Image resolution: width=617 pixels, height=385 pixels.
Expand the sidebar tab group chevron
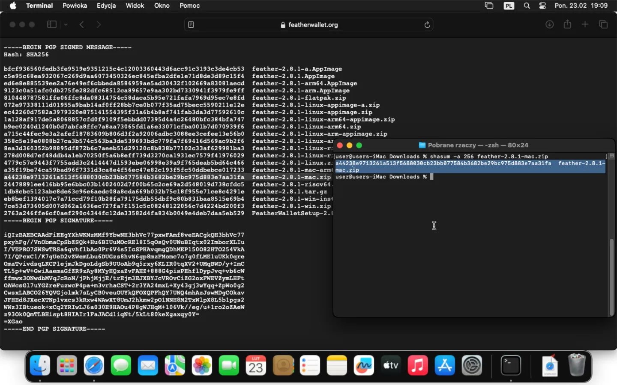point(66,25)
